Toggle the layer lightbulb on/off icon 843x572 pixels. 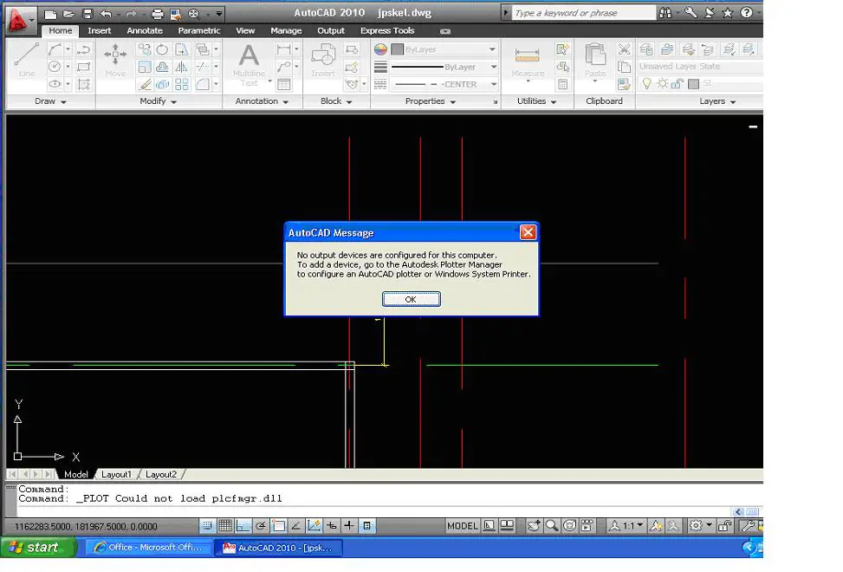click(647, 83)
